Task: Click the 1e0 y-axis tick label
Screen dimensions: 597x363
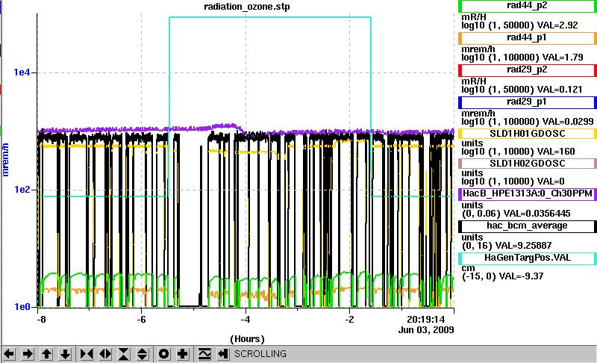Action: tap(22, 307)
